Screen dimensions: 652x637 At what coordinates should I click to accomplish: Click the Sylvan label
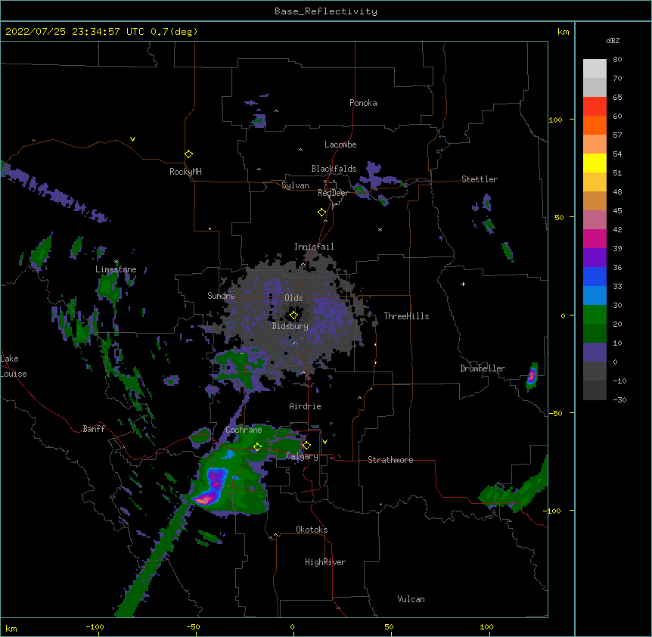pos(295,185)
